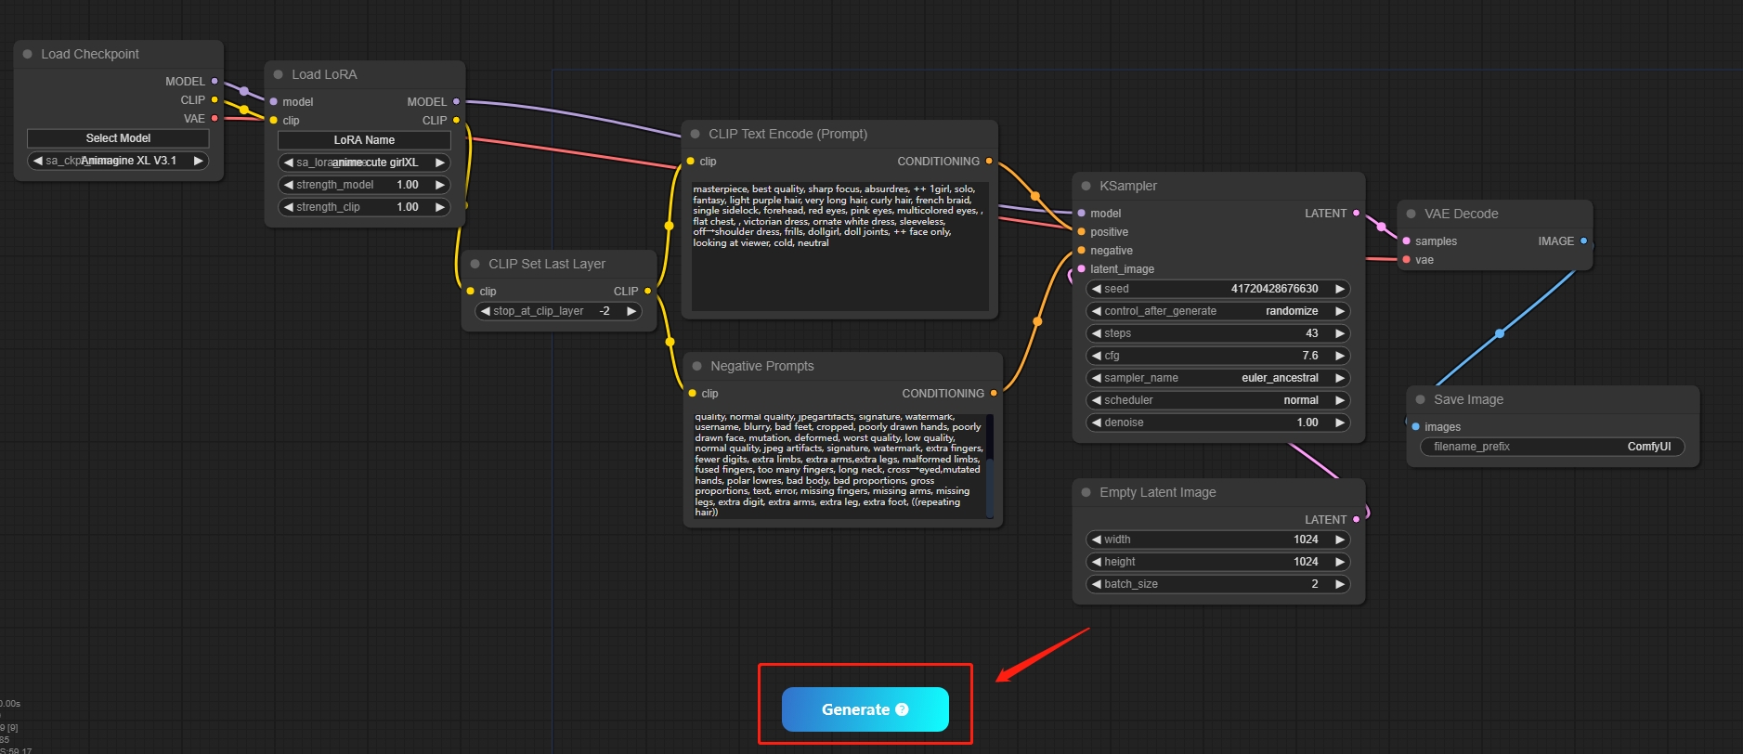
Task: Click the filename_prefix ComfyUI field
Action: [1552, 447]
